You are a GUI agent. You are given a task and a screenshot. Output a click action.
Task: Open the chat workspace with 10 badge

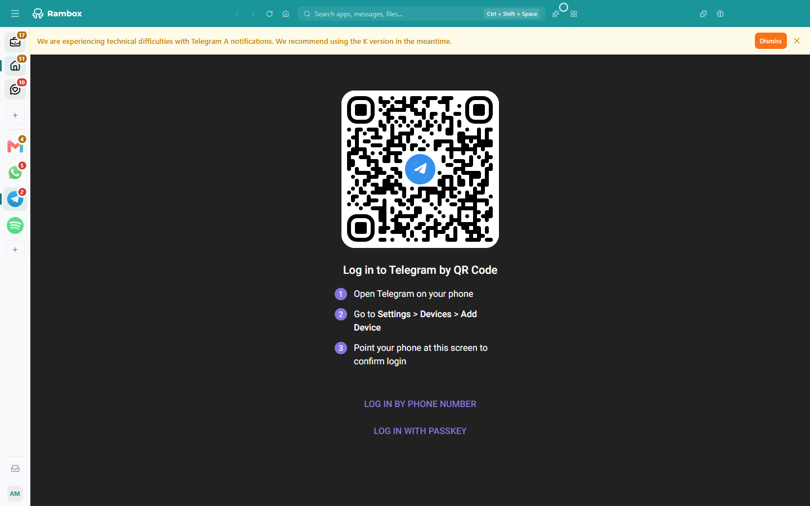point(15,89)
